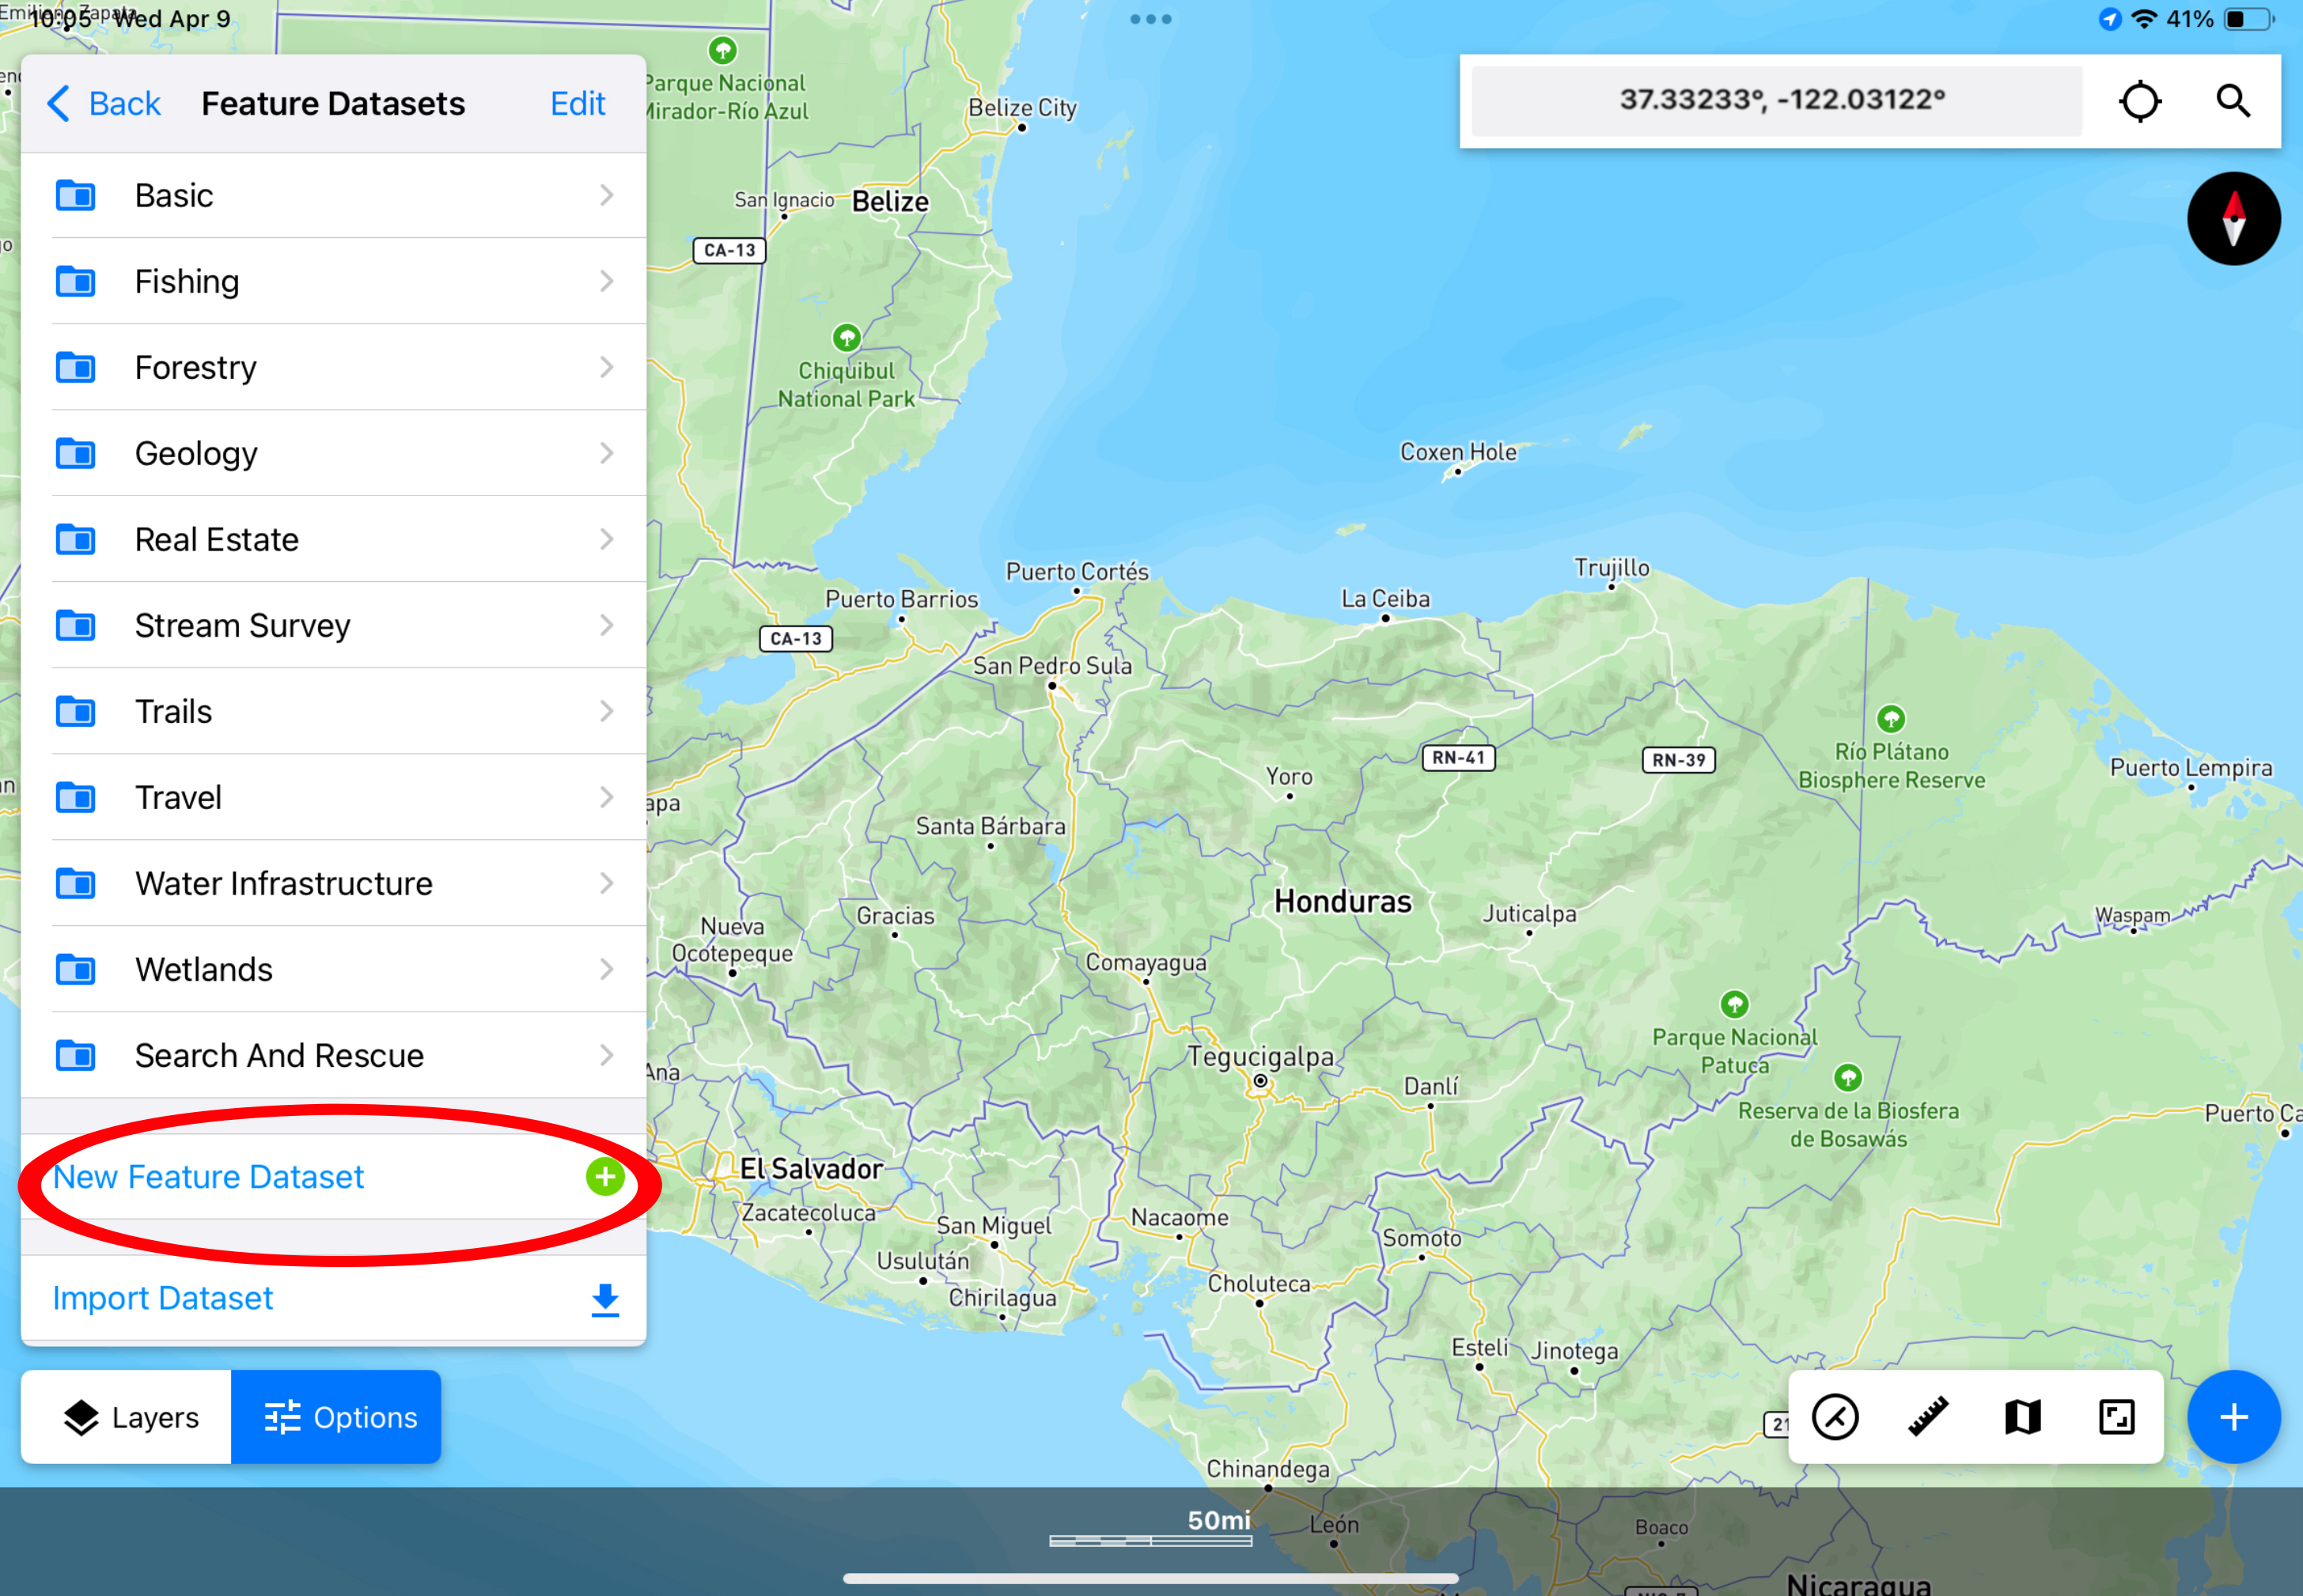The width and height of the screenshot is (2303, 1596).
Task: Open the Fishing dataset folder icon
Action: (x=76, y=282)
